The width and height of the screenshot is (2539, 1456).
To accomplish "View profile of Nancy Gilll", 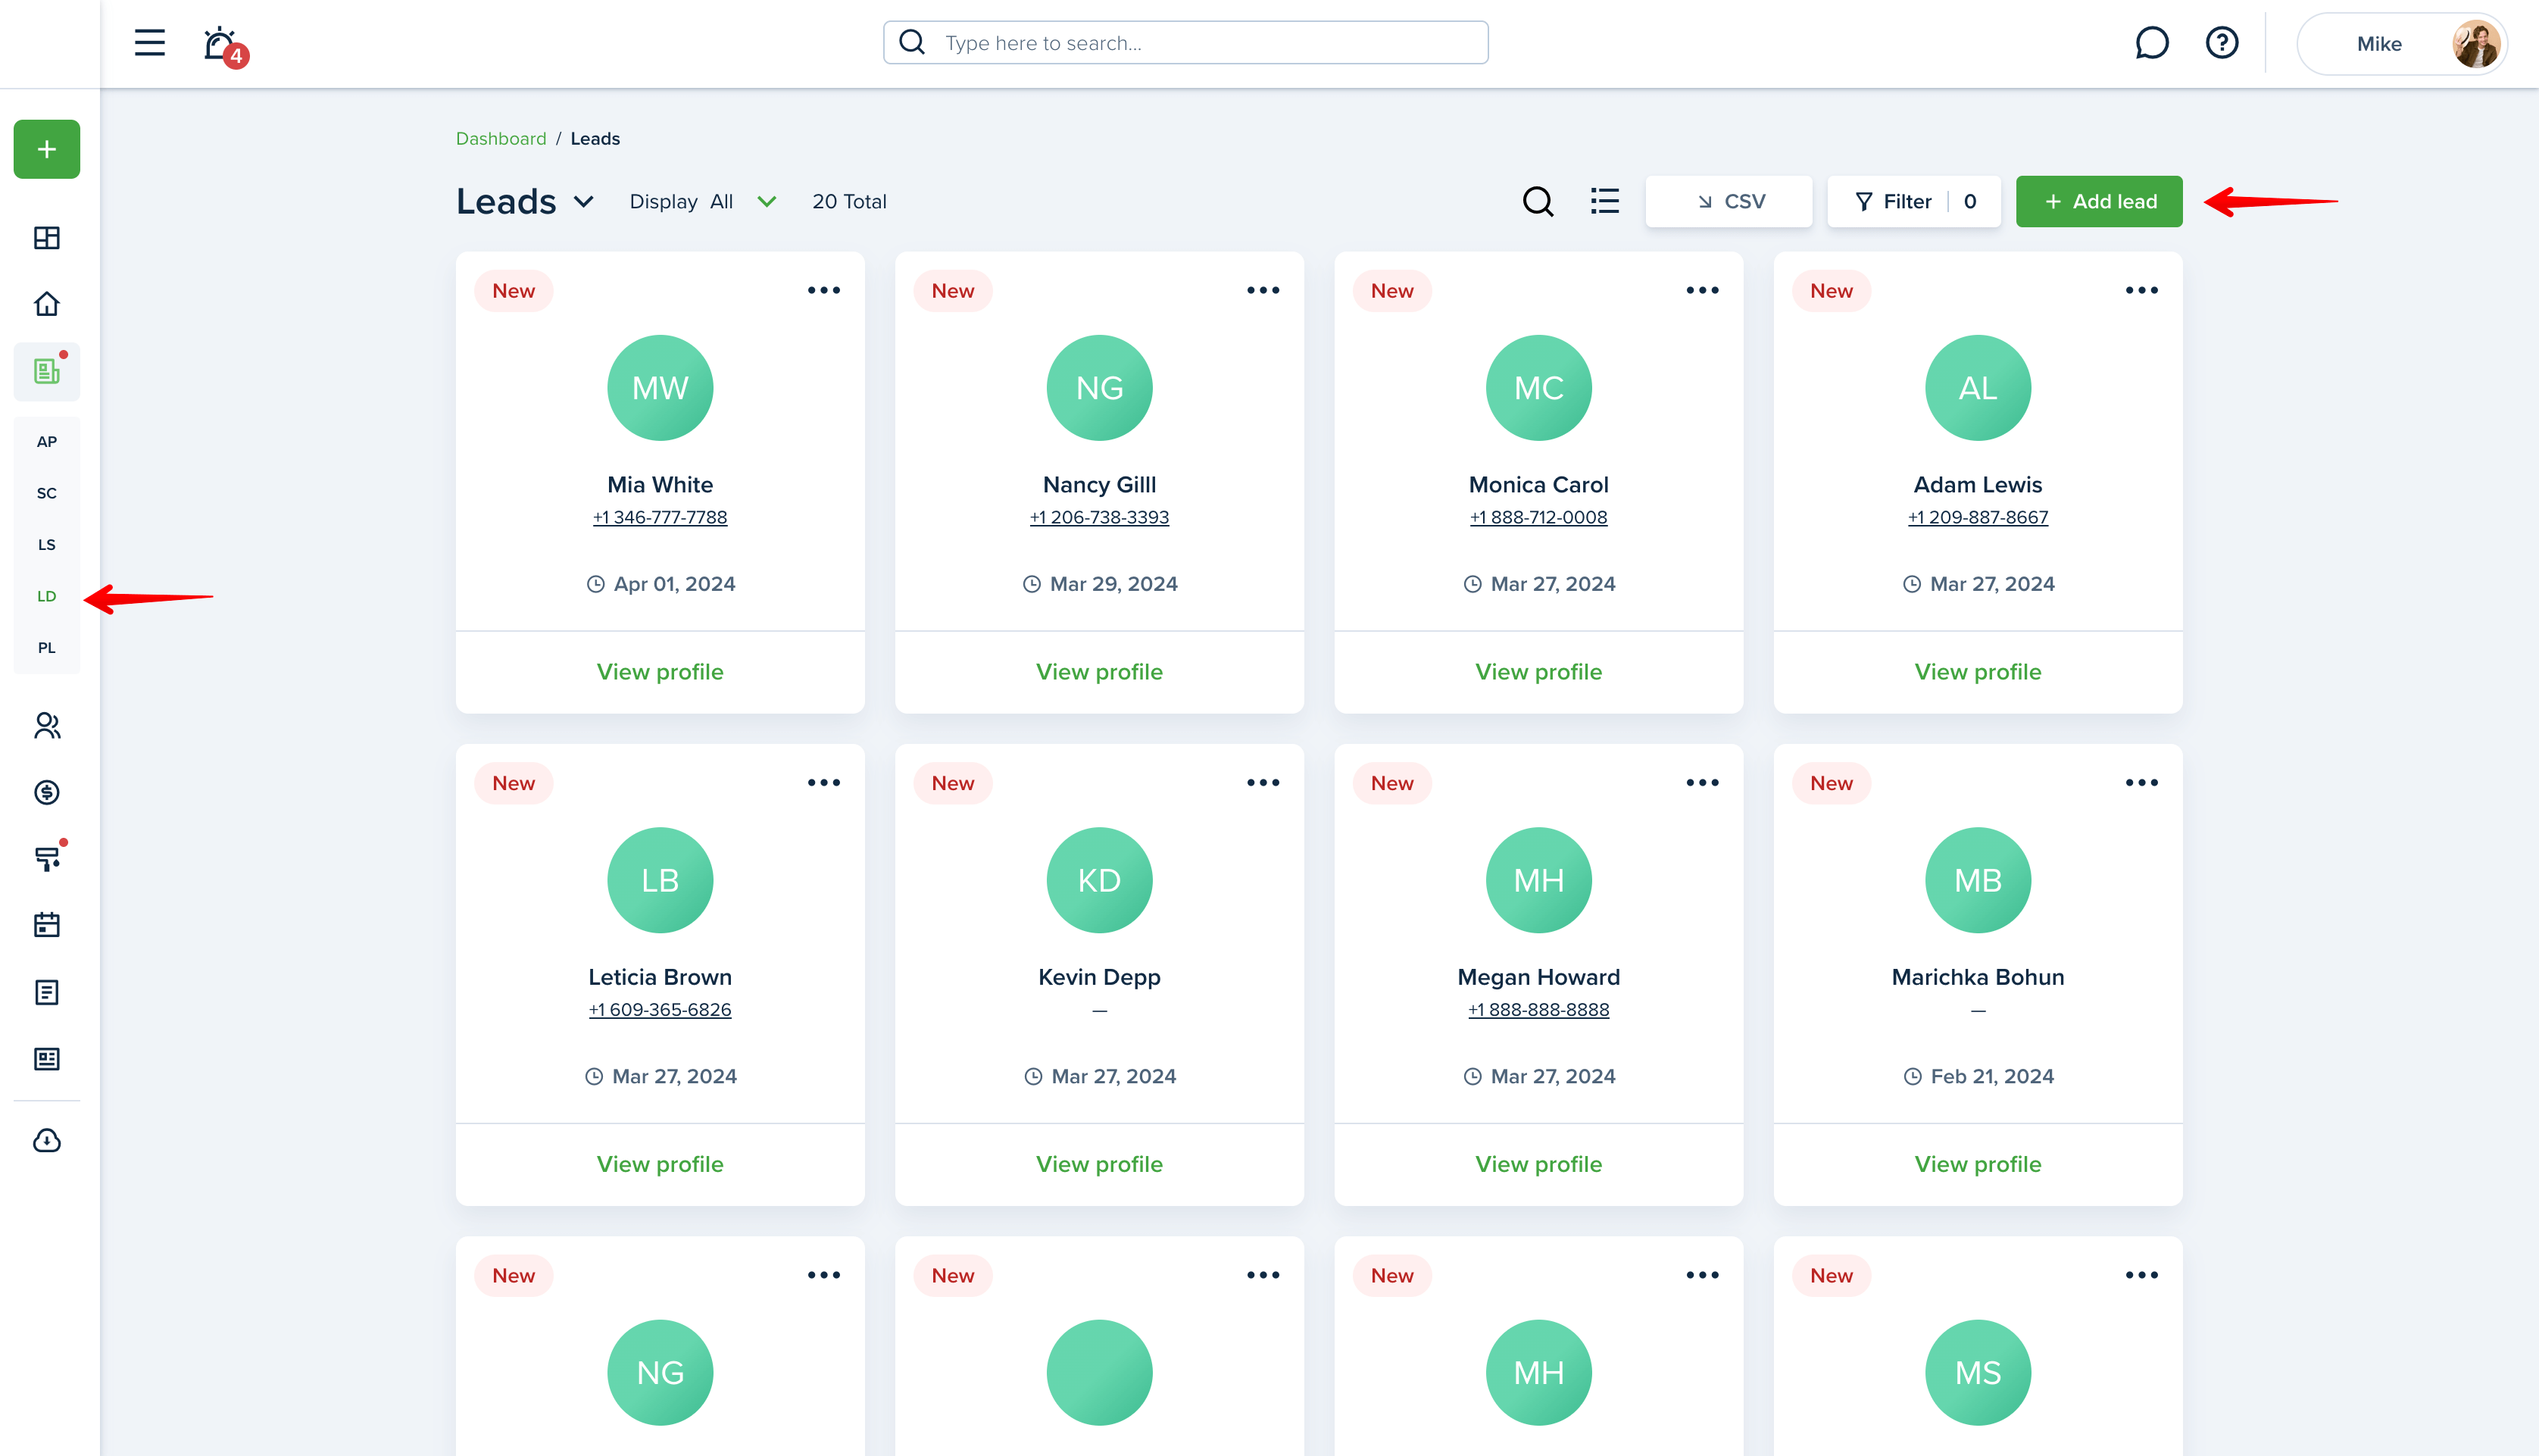I will coord(1100,672).
